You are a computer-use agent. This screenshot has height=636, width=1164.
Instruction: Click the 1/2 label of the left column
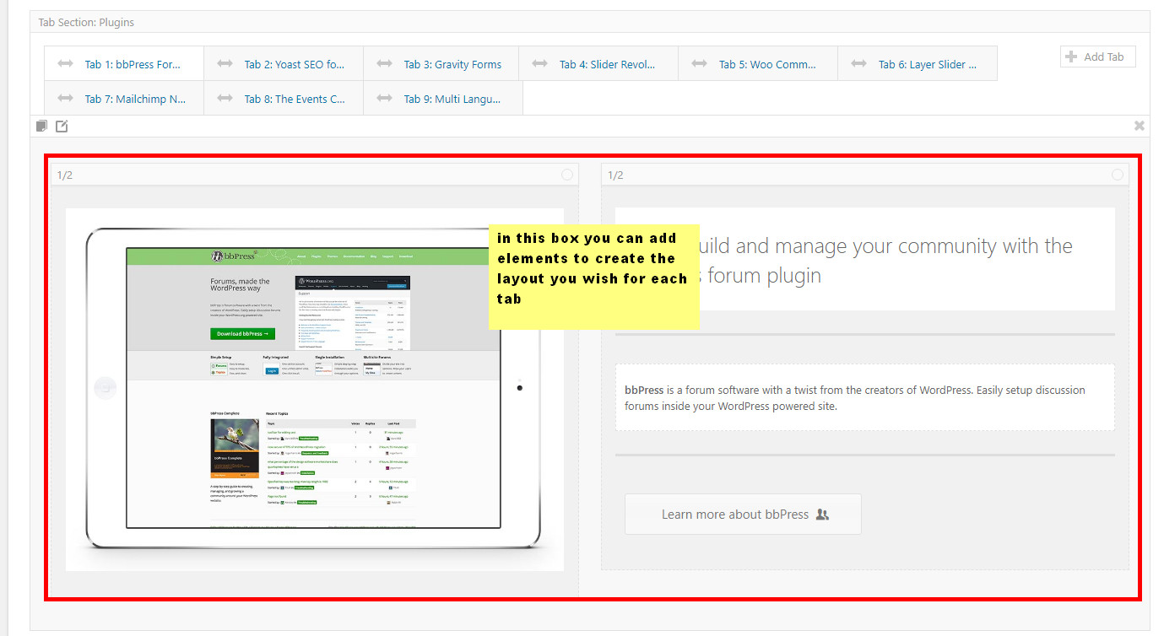pyautogui.click(x=65, y=175)
